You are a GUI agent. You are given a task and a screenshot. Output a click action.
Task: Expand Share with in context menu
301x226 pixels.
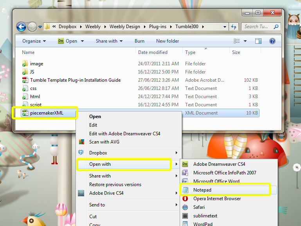point(129,176)
